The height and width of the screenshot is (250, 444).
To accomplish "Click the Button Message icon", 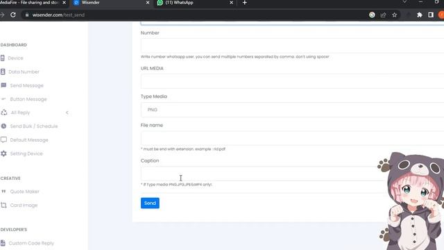I will coord(3,99).
